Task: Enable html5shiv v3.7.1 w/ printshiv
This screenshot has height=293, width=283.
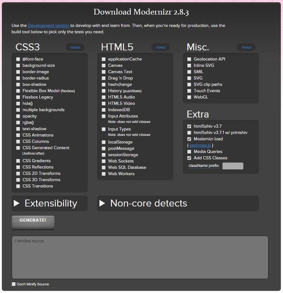Action: tap(189, 133)
